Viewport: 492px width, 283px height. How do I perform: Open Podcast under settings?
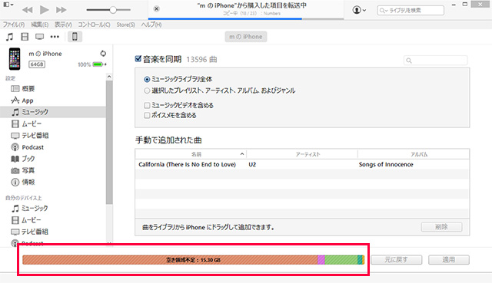pyautogui.click(x=28, y=147)
